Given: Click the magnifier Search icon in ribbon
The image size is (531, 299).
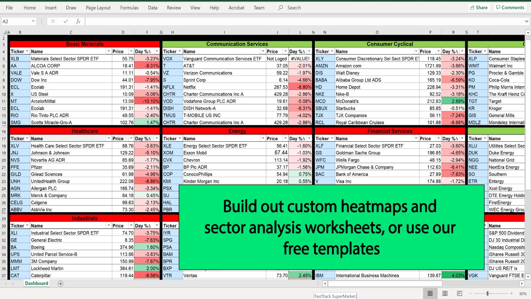Looking at the screenshot, I should 281,7.
